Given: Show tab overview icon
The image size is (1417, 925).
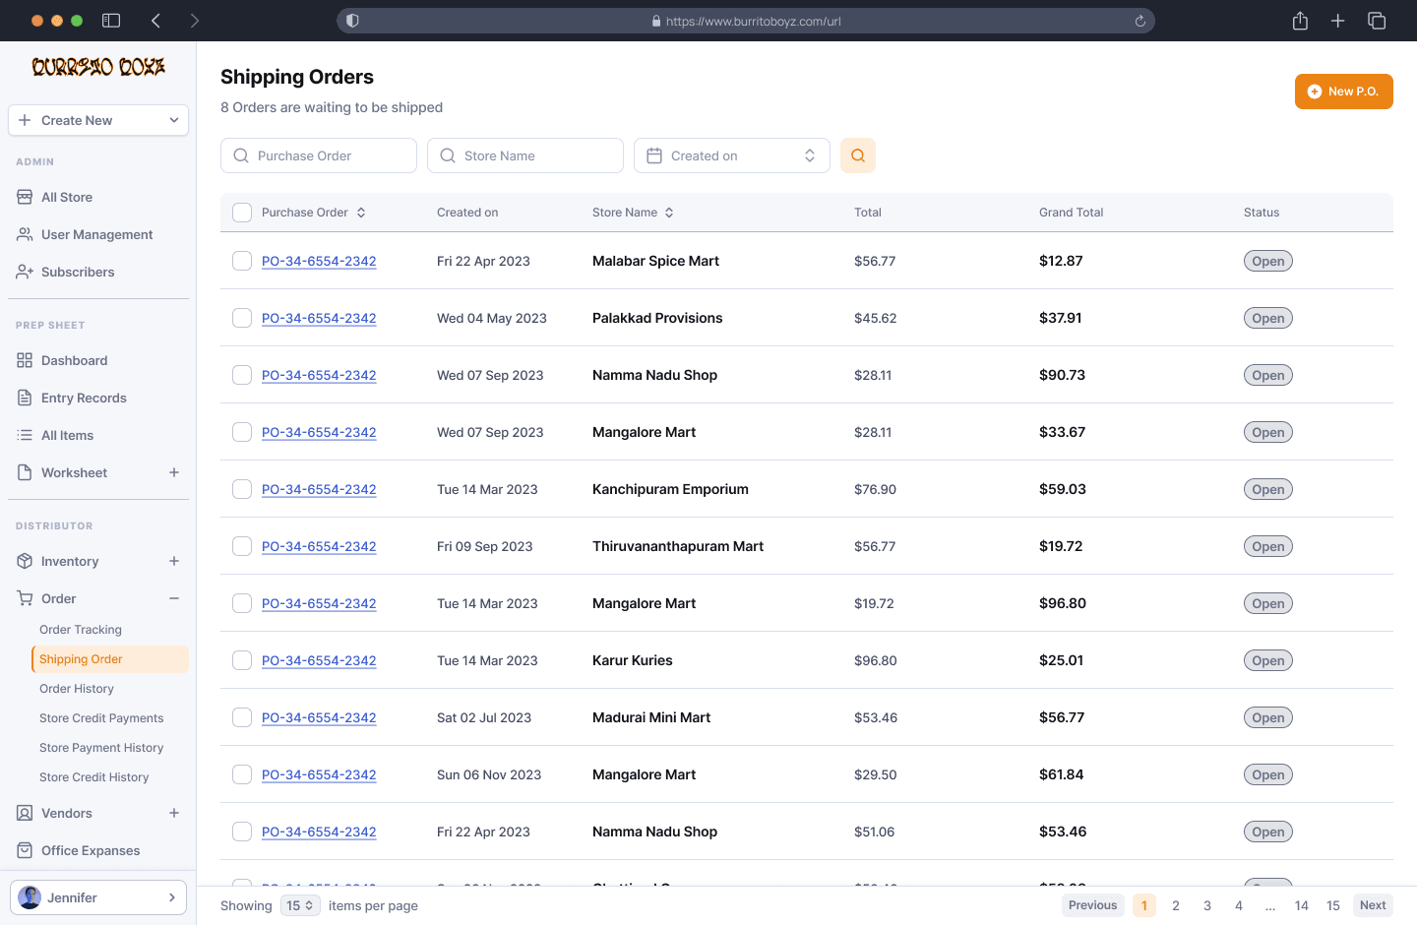Looking at the screenshot, I should (x=1377, y=21).
